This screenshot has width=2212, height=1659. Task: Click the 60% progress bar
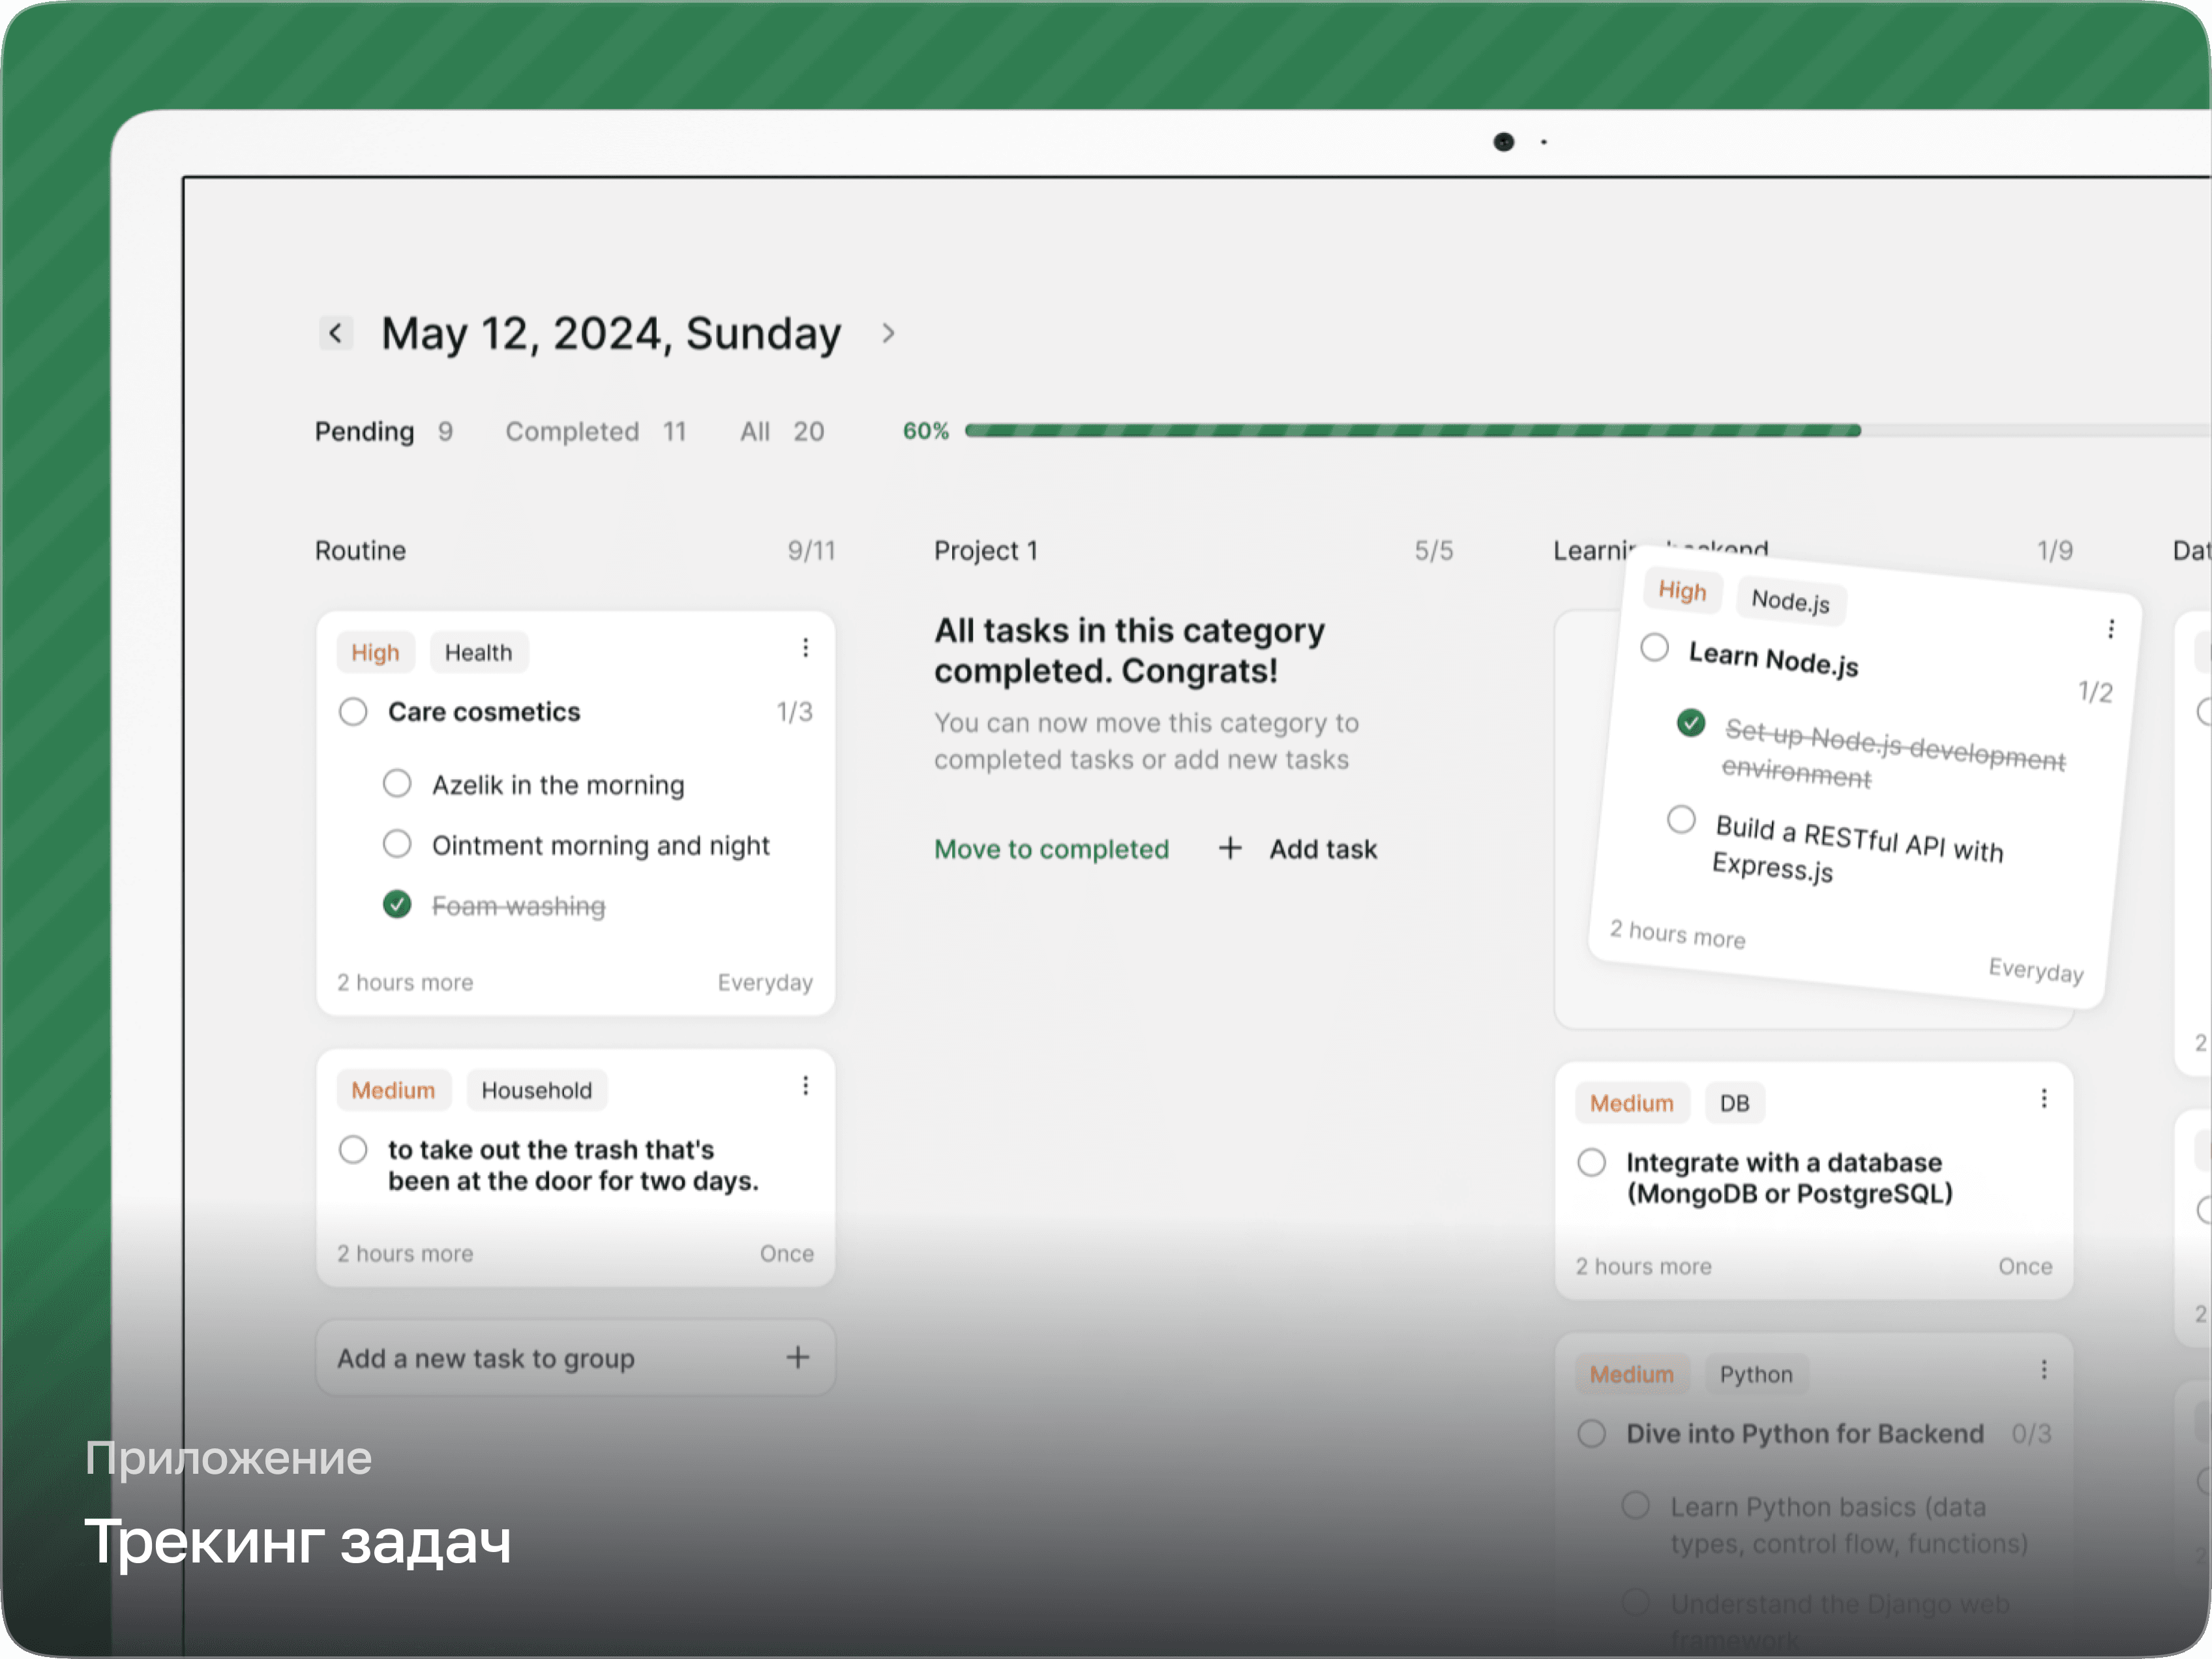coord(1588,431)
